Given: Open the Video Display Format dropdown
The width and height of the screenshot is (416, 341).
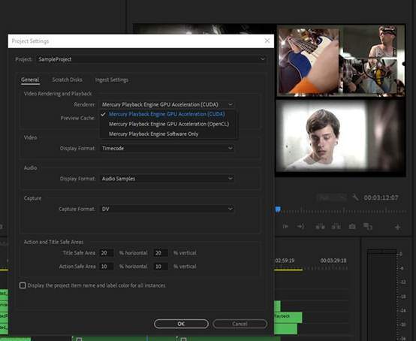Looking at the screenshot, I should point(167,148).
